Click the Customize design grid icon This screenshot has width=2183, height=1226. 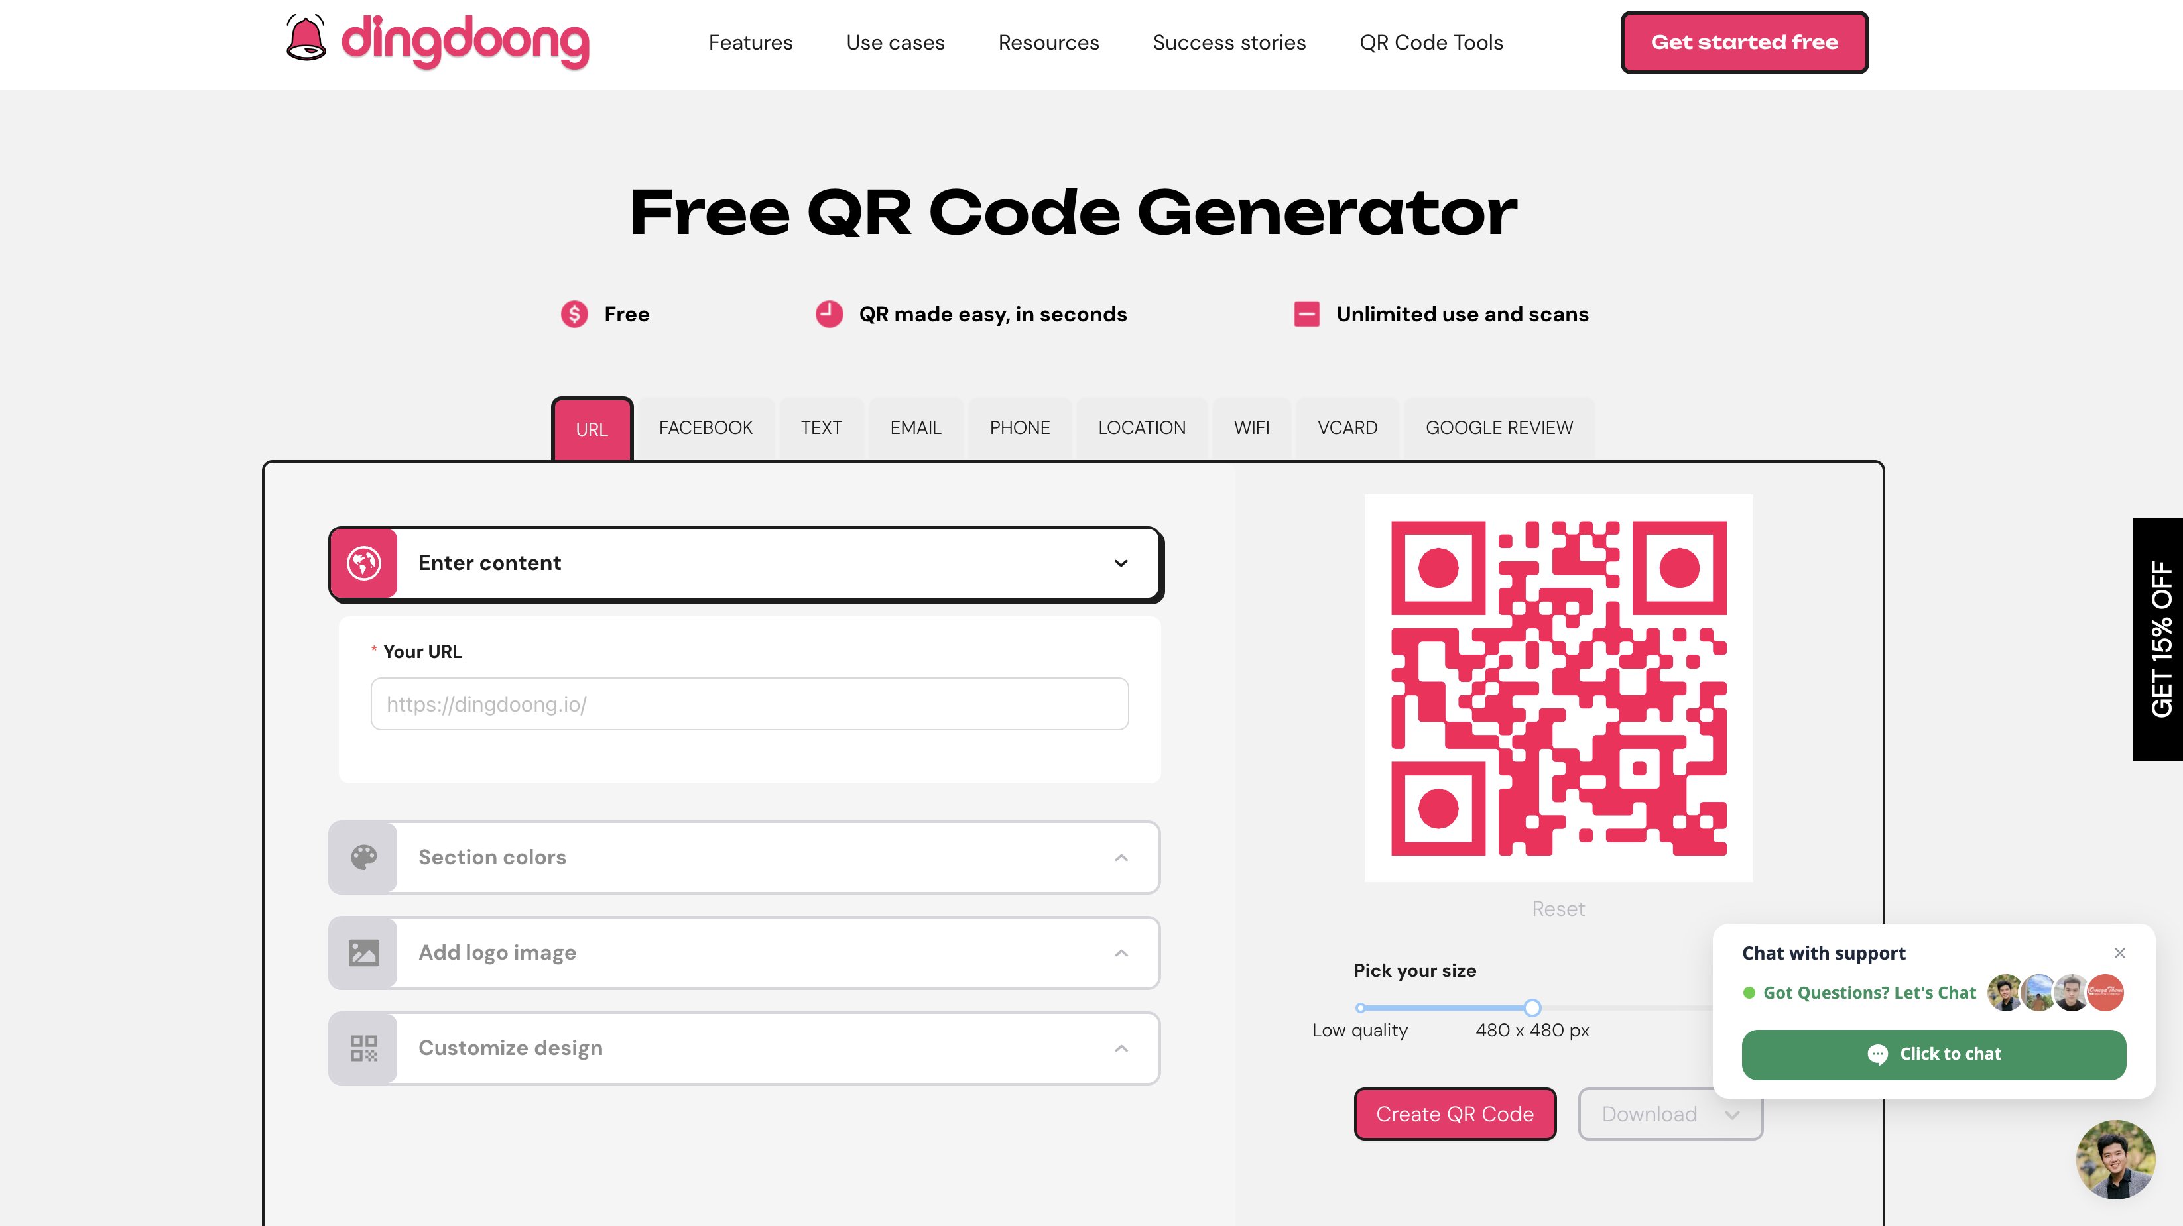(x=364, y=1048)
